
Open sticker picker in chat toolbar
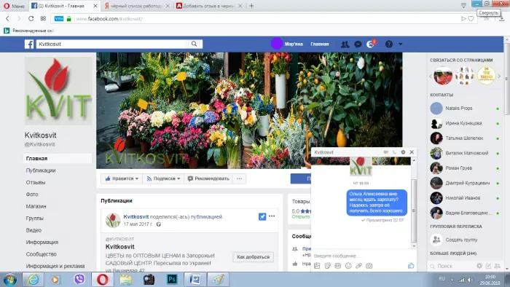click(327, 266)
